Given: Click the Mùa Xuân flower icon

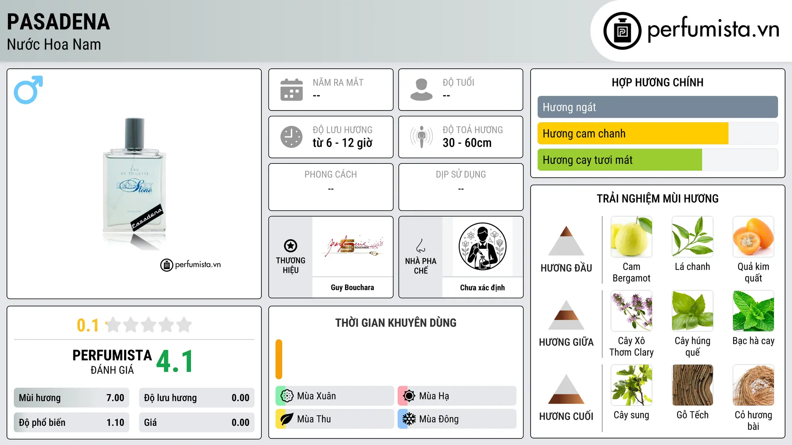Looking at the screenshot, I should [287, 396].
